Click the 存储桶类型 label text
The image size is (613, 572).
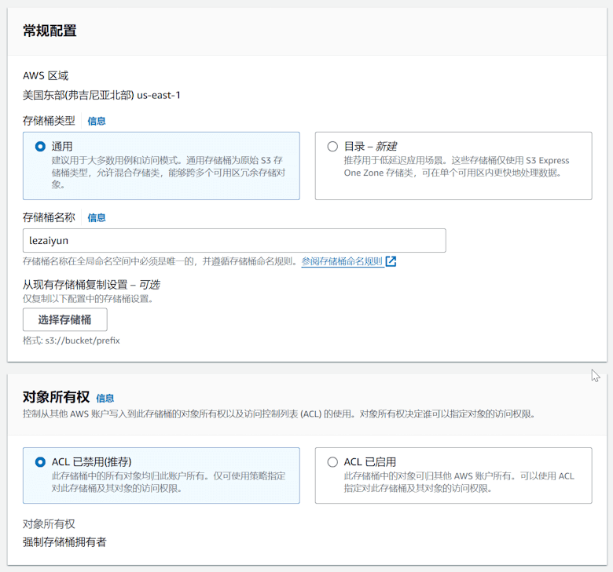(x=49, y=121)
